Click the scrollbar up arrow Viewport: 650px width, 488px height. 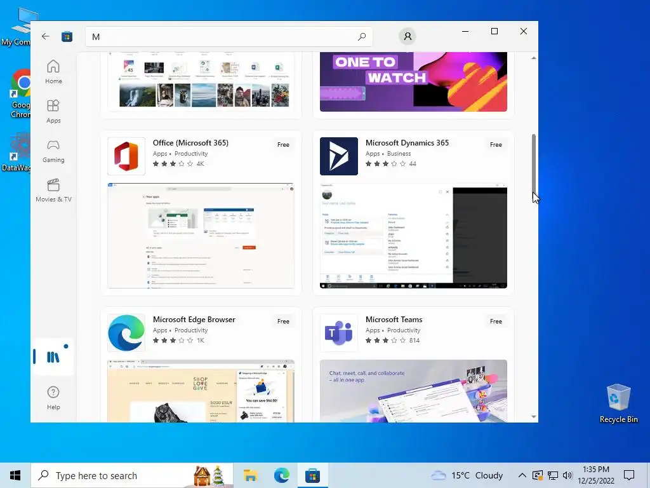pos(533,58)
